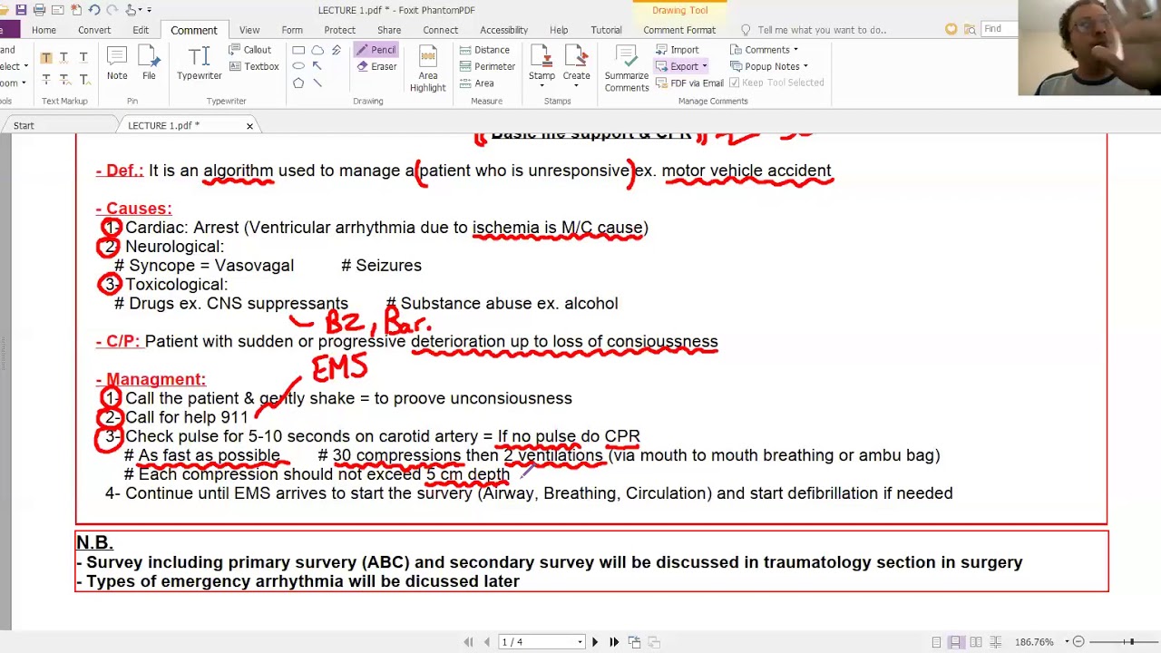Switch to the Comment Format tab
Screen dimensions: 1161x653
click(x=679, y=30)
